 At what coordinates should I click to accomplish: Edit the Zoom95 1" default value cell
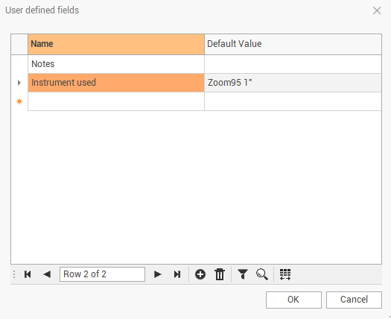(x=293, y=83)
